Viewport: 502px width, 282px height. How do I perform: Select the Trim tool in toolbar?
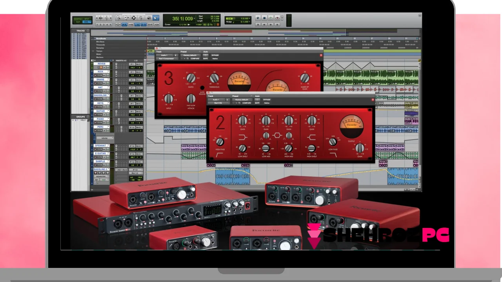point(127,18)
